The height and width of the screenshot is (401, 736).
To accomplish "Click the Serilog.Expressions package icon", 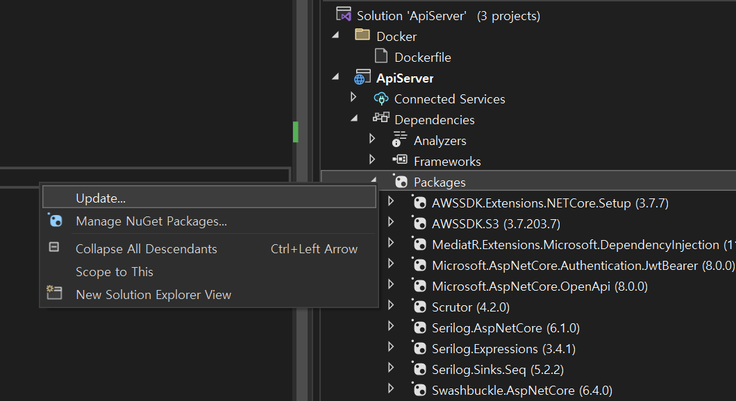I will [419, 348].
